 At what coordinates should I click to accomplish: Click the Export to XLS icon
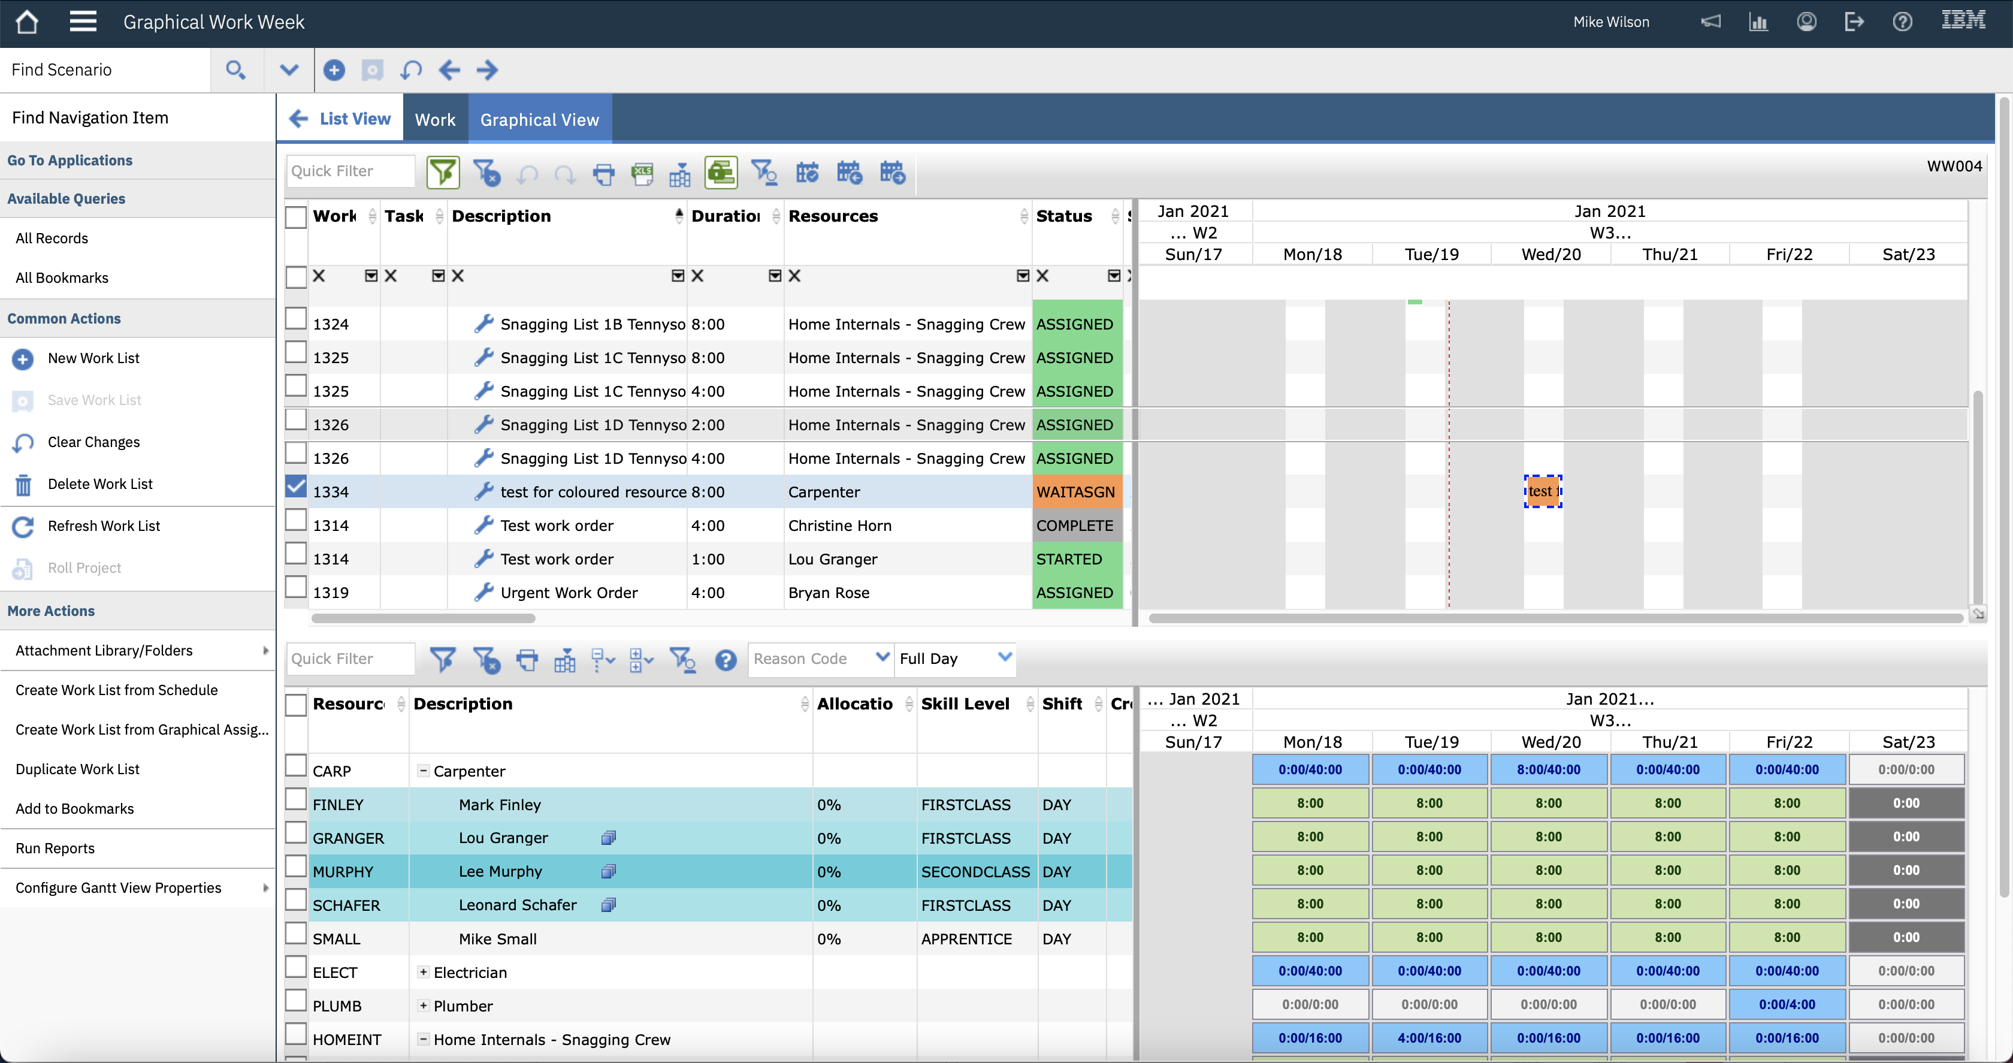642,174
